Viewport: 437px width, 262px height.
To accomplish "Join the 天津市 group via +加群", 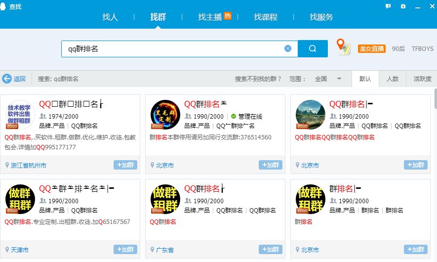I will coord(125,250).
